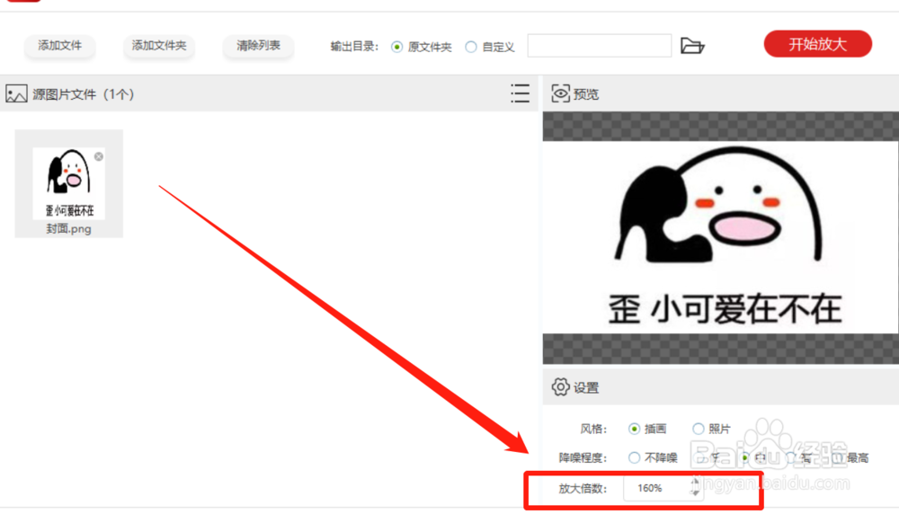Start enlarging with 开始放大 button
Screen dimensions: 899x514
point(817,44)
